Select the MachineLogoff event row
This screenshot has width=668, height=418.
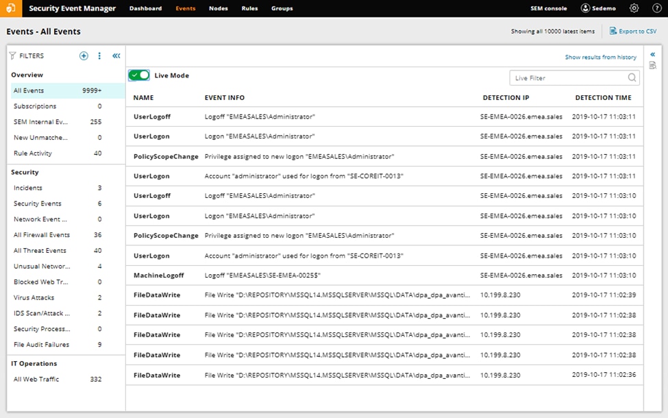pyautogui.click(x=384, y=275)
